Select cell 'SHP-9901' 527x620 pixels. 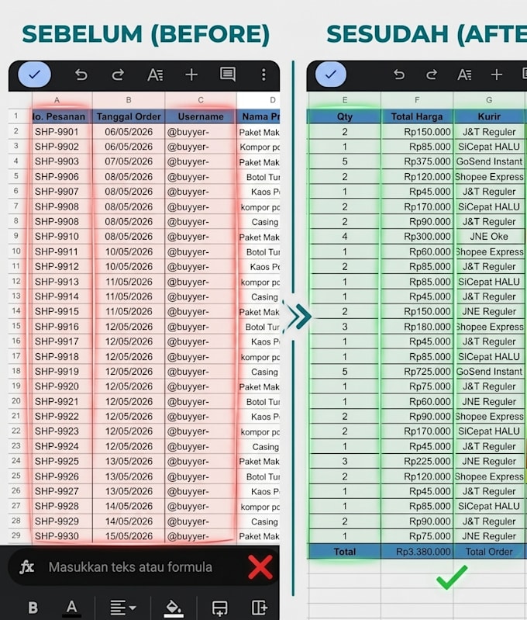pos(62,132)
